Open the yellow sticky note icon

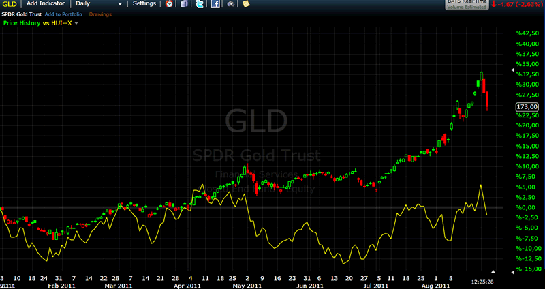pyautogui.click(x=246, y=4)
